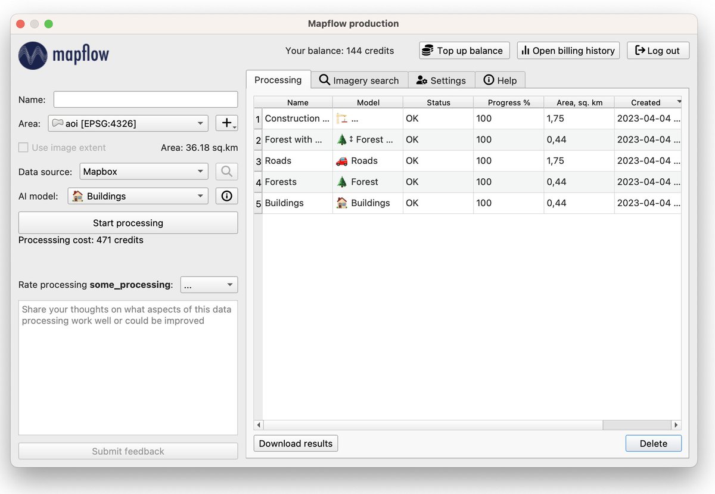
Task: Switch to the Processing tab
Action: 278,80
